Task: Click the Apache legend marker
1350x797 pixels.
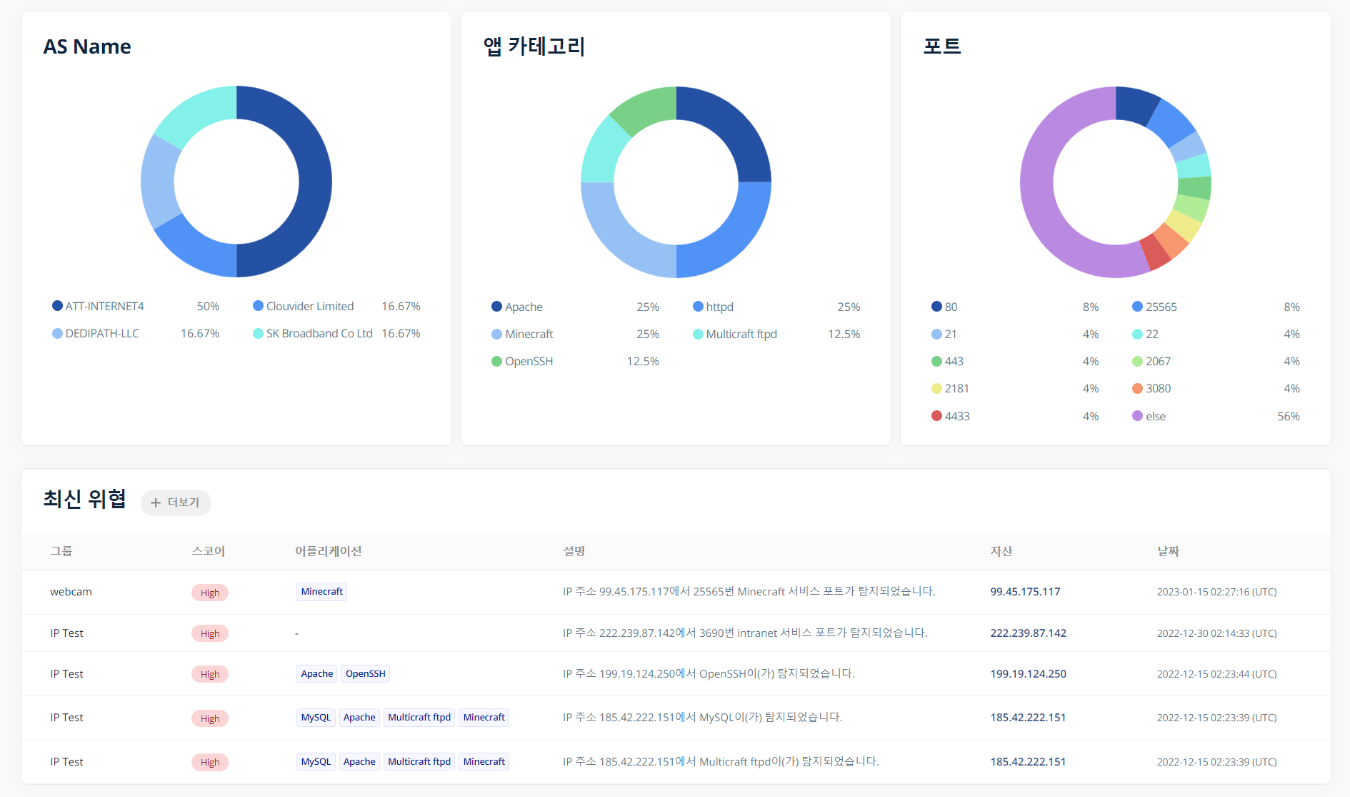Action: [496, 307]
